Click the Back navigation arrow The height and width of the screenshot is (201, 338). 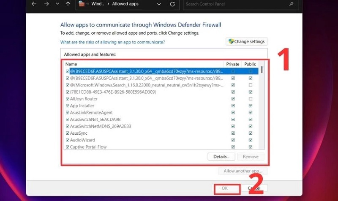coord(34,4)
